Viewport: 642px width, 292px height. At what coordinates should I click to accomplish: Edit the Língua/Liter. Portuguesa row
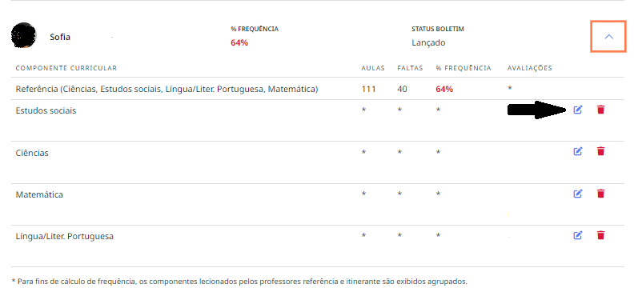tap(577, 235)
